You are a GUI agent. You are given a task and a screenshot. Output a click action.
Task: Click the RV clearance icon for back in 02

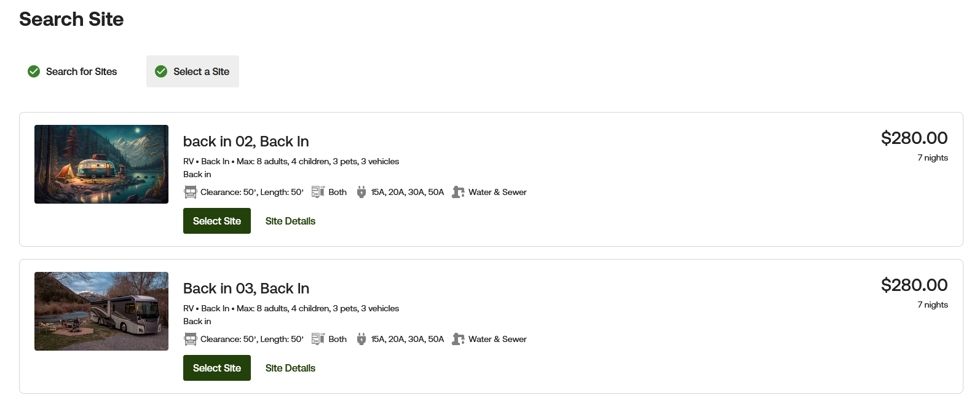click(190, 192)
